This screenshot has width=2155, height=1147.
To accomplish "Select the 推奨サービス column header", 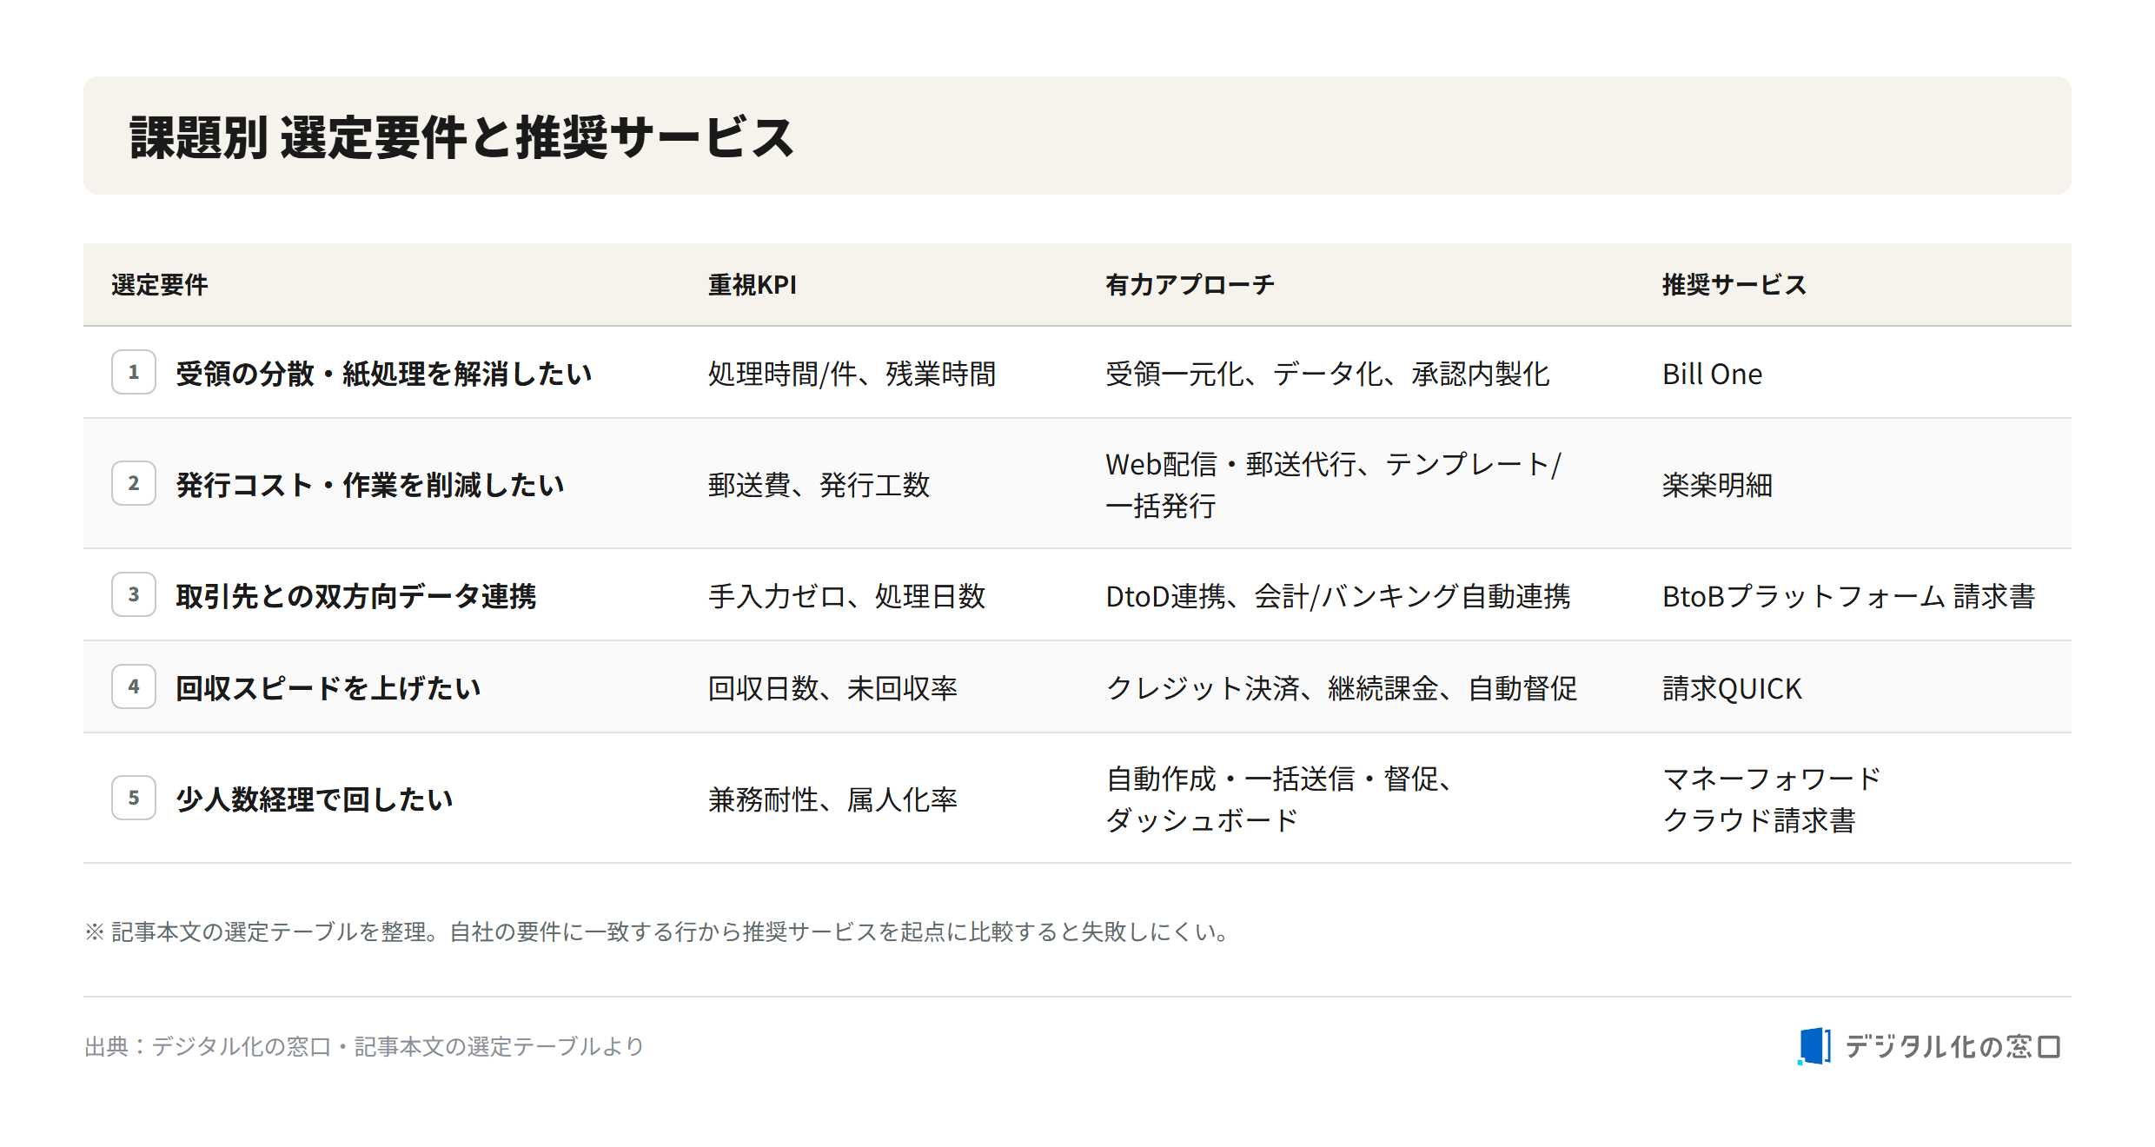I will coord(1734,285).
